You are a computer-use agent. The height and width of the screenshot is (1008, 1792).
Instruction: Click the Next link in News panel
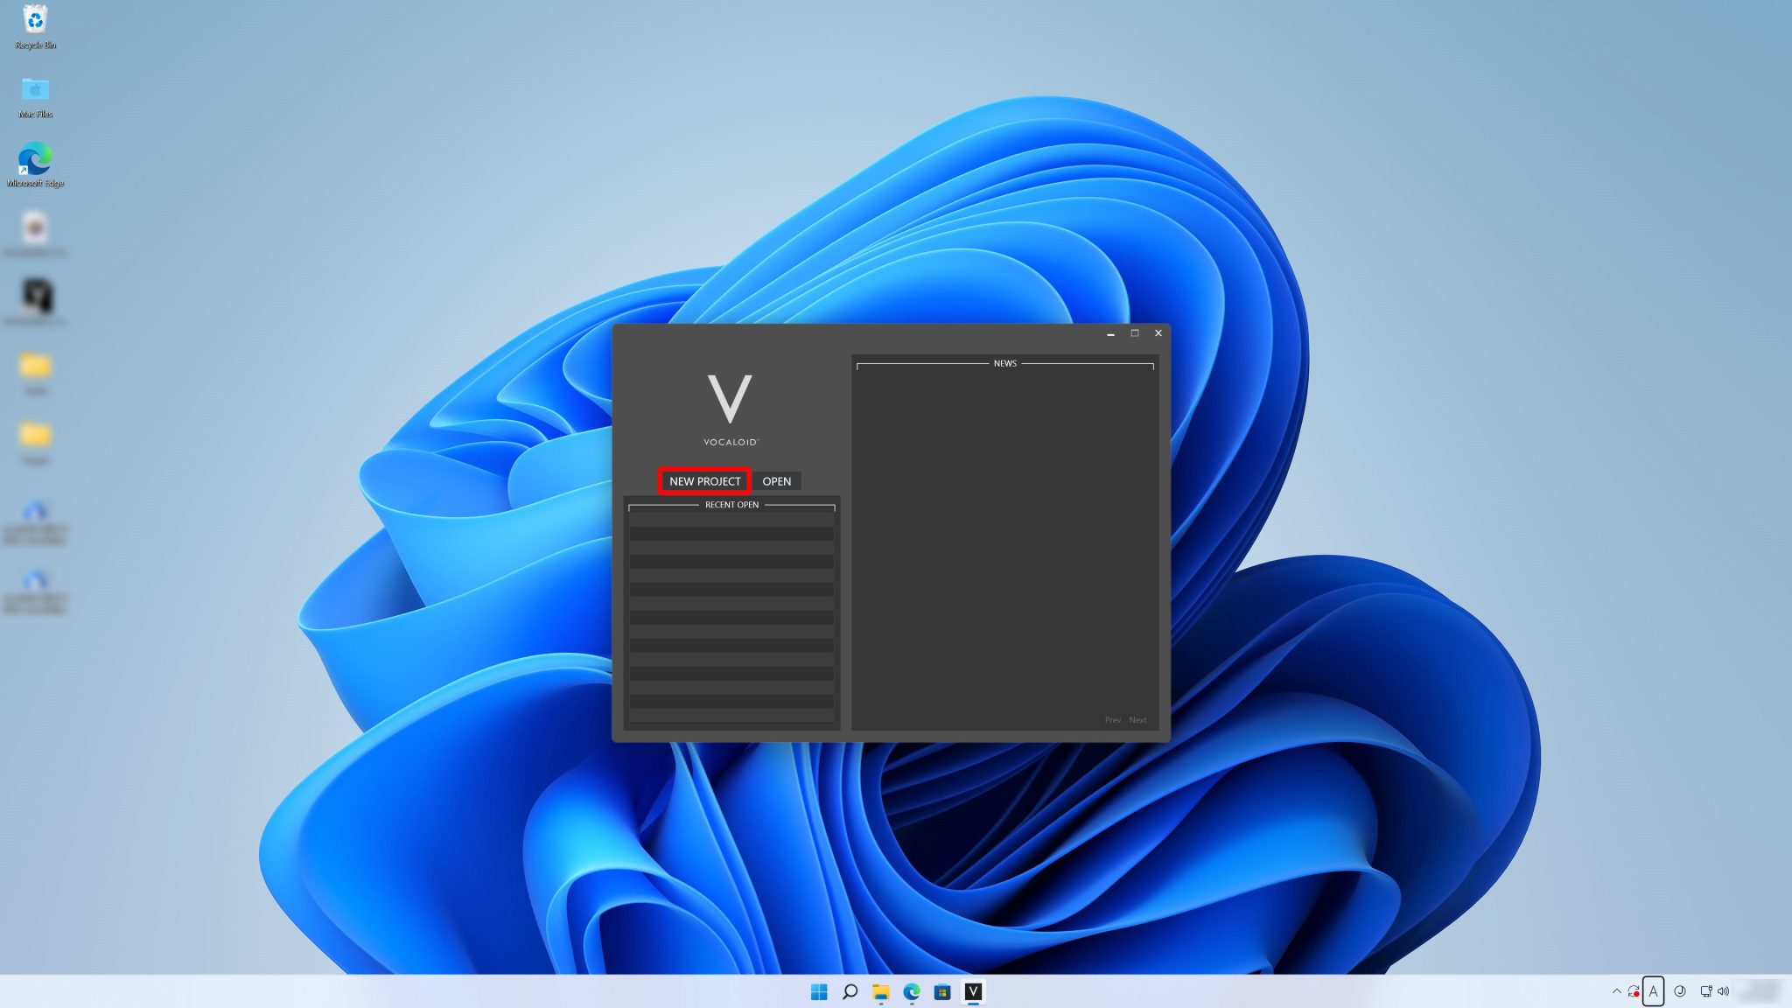tap(1137, 720)
